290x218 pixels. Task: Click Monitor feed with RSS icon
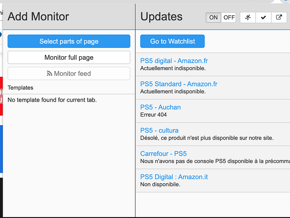(x=69, y=74)
